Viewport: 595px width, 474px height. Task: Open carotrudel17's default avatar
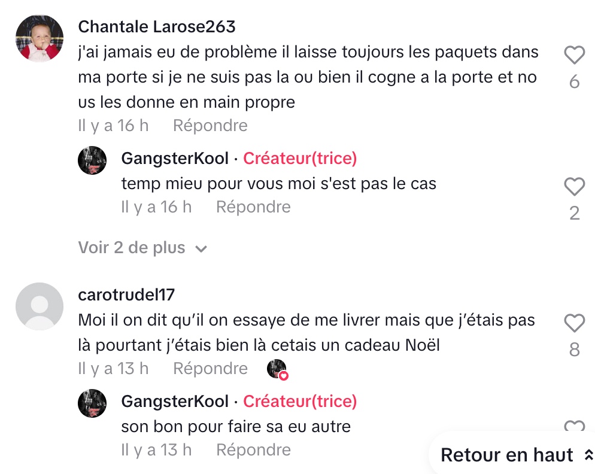tap(40, 306)
